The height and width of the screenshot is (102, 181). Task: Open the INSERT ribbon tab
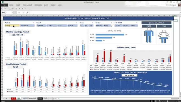click(x=18, y=5)
